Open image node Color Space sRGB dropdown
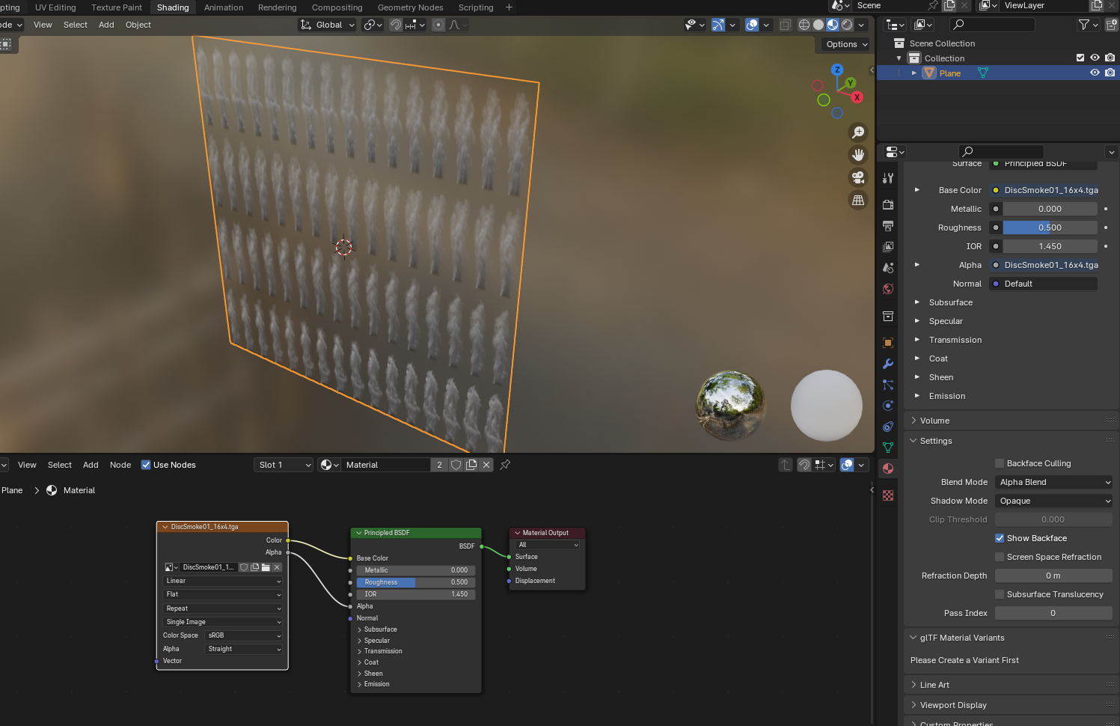Image resolution: width=1120 pixels, height=726 pixels. [244, 635]
